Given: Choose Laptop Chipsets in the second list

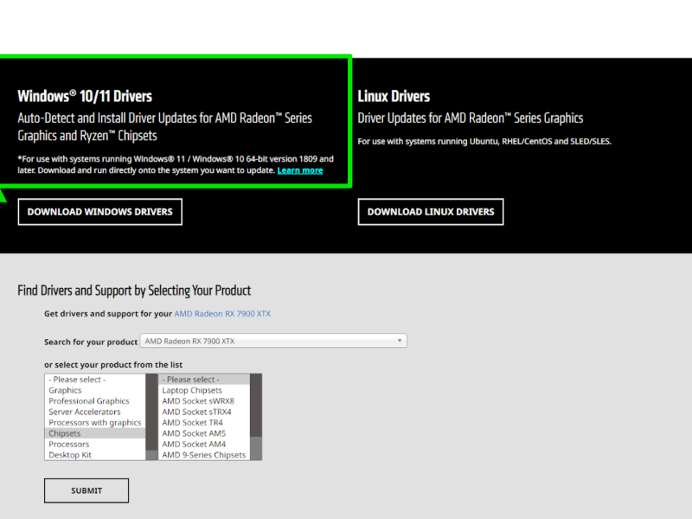Looking at the screenshot, I should (x=204, y=390).
